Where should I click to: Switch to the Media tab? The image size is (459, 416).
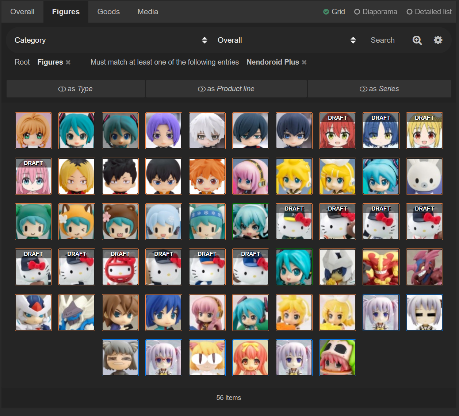tap(148, 12)
